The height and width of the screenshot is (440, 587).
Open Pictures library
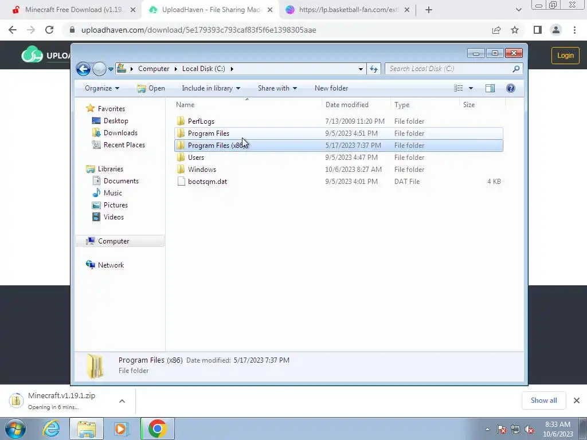[x=116, y=205]
